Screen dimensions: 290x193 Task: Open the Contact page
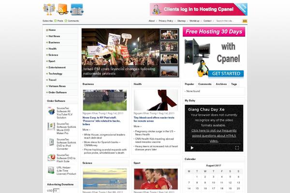[x=207, y=21]
